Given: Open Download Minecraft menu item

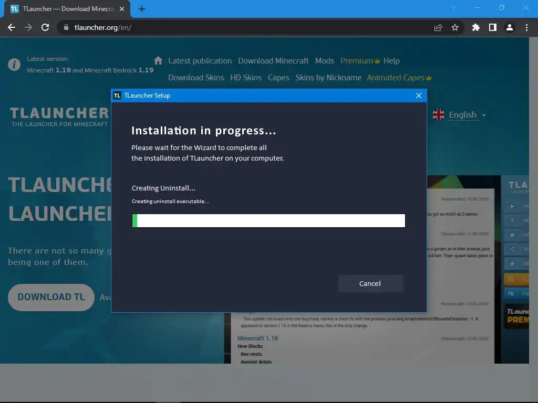Looking at the screenshot, I should pos(273,61).
